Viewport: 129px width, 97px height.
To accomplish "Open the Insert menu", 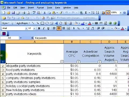I will 31,8.
